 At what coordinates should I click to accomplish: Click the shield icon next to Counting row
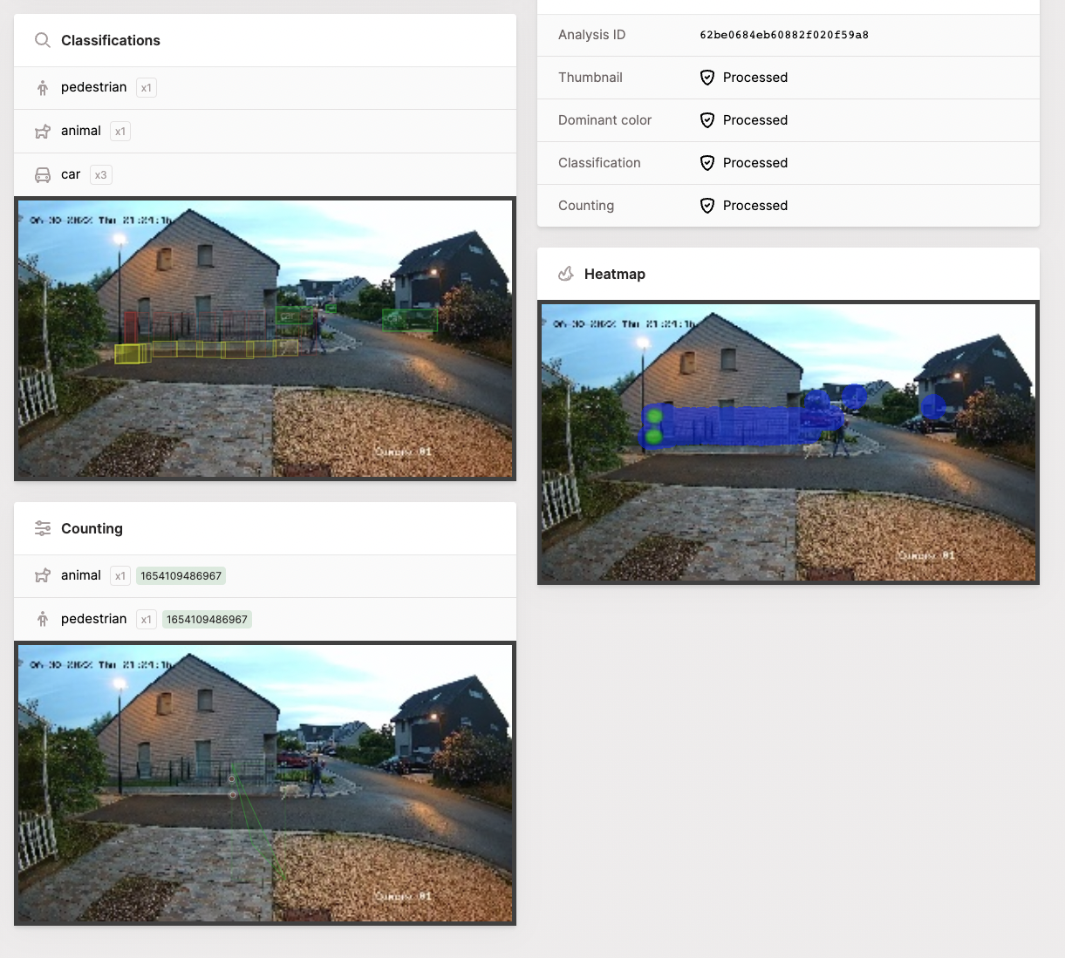click(x=707, y=206)
